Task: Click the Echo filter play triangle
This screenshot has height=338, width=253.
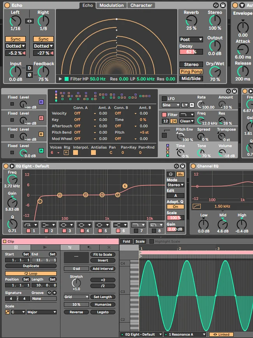Action: [60, 79]
